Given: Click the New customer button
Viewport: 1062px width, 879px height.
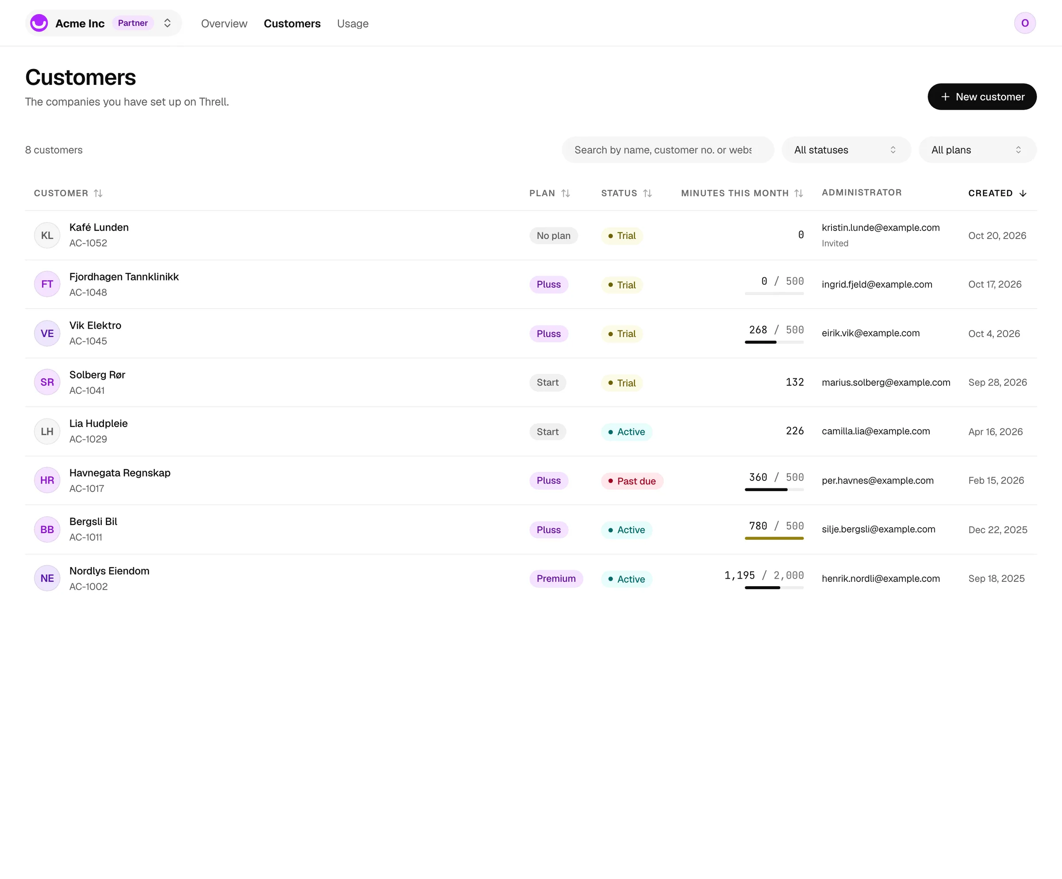Looking at the screenshot, I should click(x=982, y=96).
